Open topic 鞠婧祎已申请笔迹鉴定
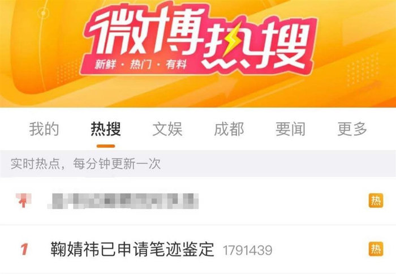396x274 pixels. [x=132, y=249]
